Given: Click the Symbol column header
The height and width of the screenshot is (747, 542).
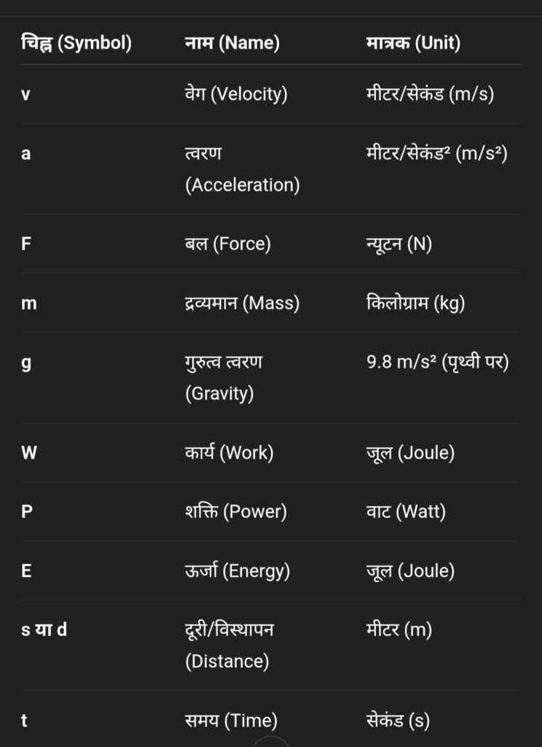Looking at the screenshot, I should pyautogui.click(x=76, y=43).
